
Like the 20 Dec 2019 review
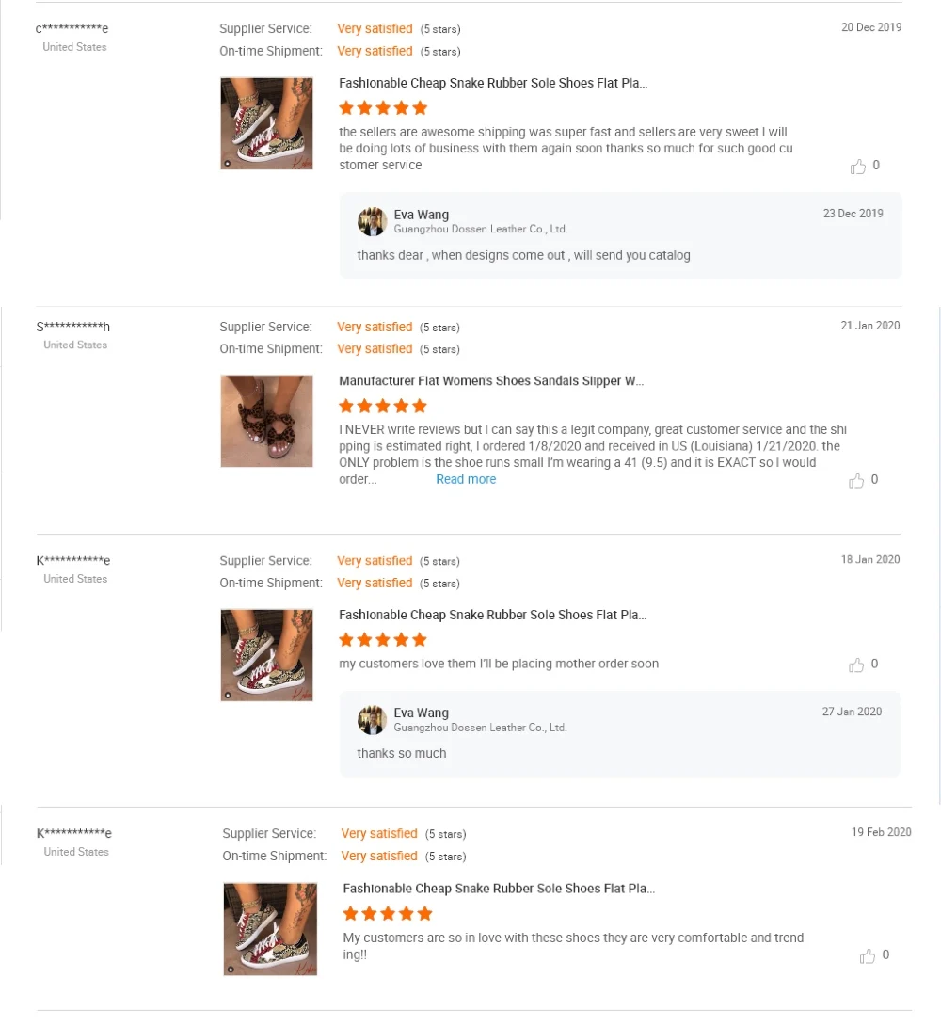(858, 167)
